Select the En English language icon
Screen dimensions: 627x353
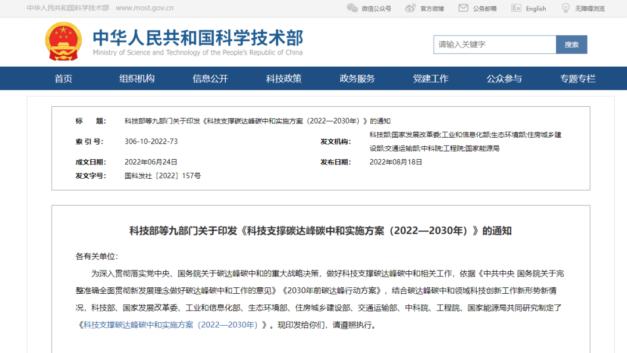[516, 8]
